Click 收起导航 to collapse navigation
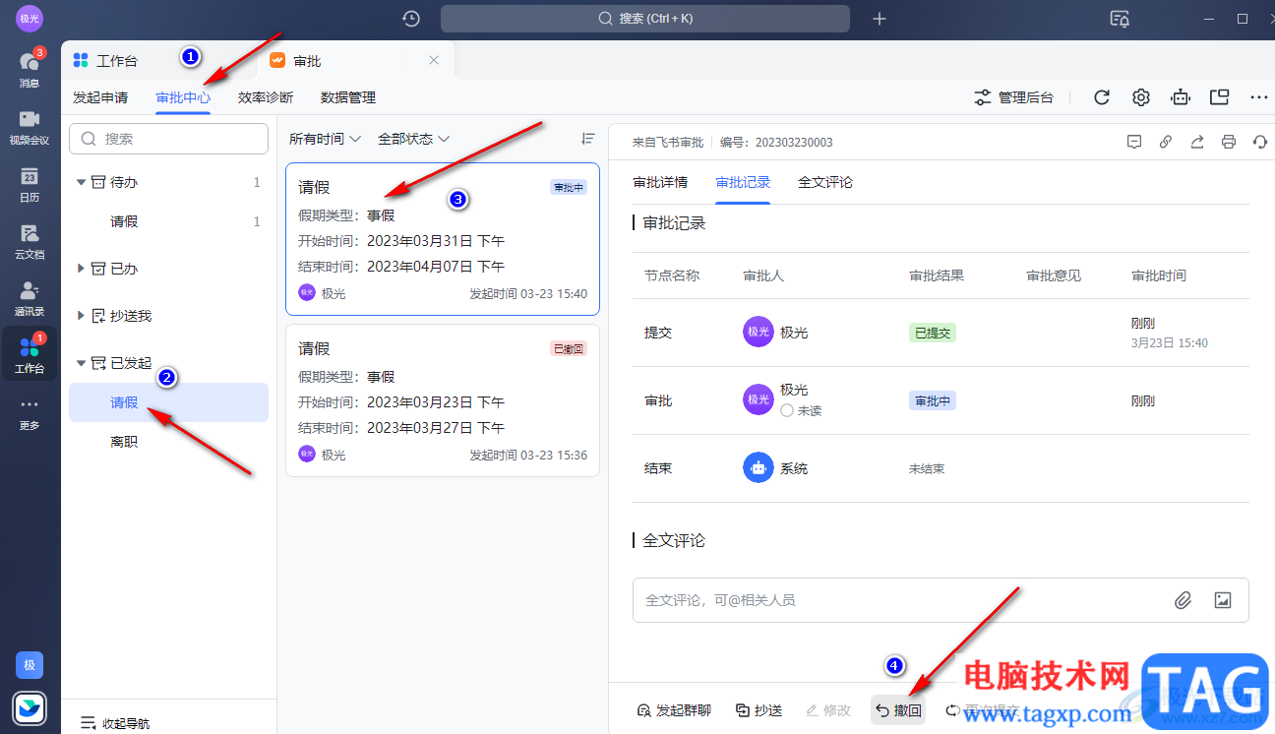 pyautogui.click(x=115, y=723)
